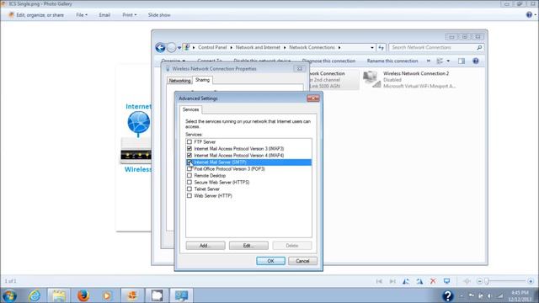Click Slide show in Photo Gallery toolbar
Image resolution: width=539 pixels, height=303 pixels.
[x=159, y=15]
